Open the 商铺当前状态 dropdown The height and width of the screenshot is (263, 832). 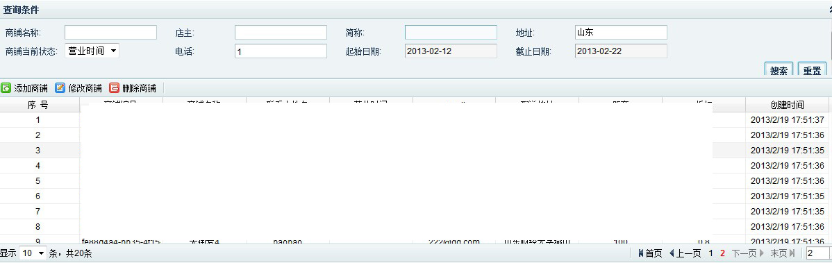[92, 51]
